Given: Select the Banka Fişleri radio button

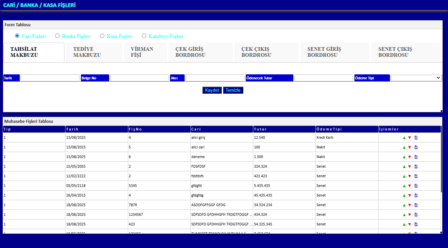Looking at the screenshot, I should (57, 36).
